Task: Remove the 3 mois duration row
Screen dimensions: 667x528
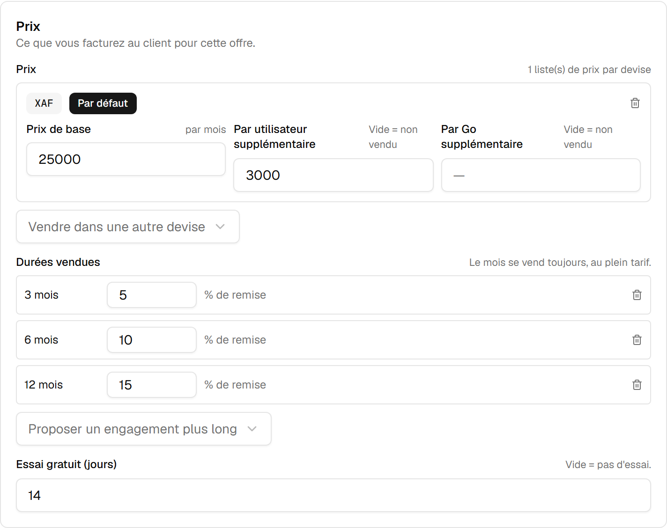Action: pyautogui.click(x=637, y=295)
